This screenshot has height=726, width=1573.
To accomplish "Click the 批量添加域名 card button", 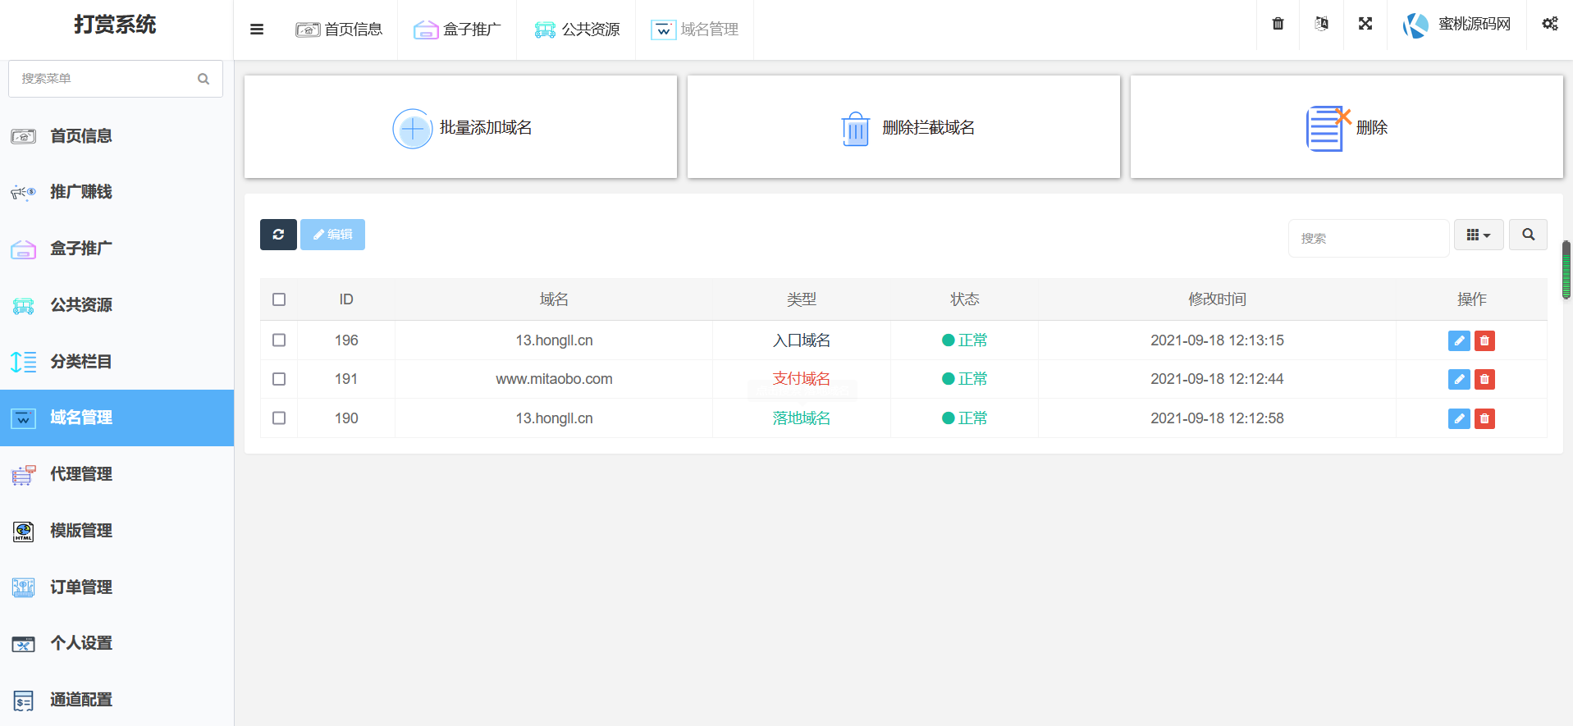I will point(461,127).
